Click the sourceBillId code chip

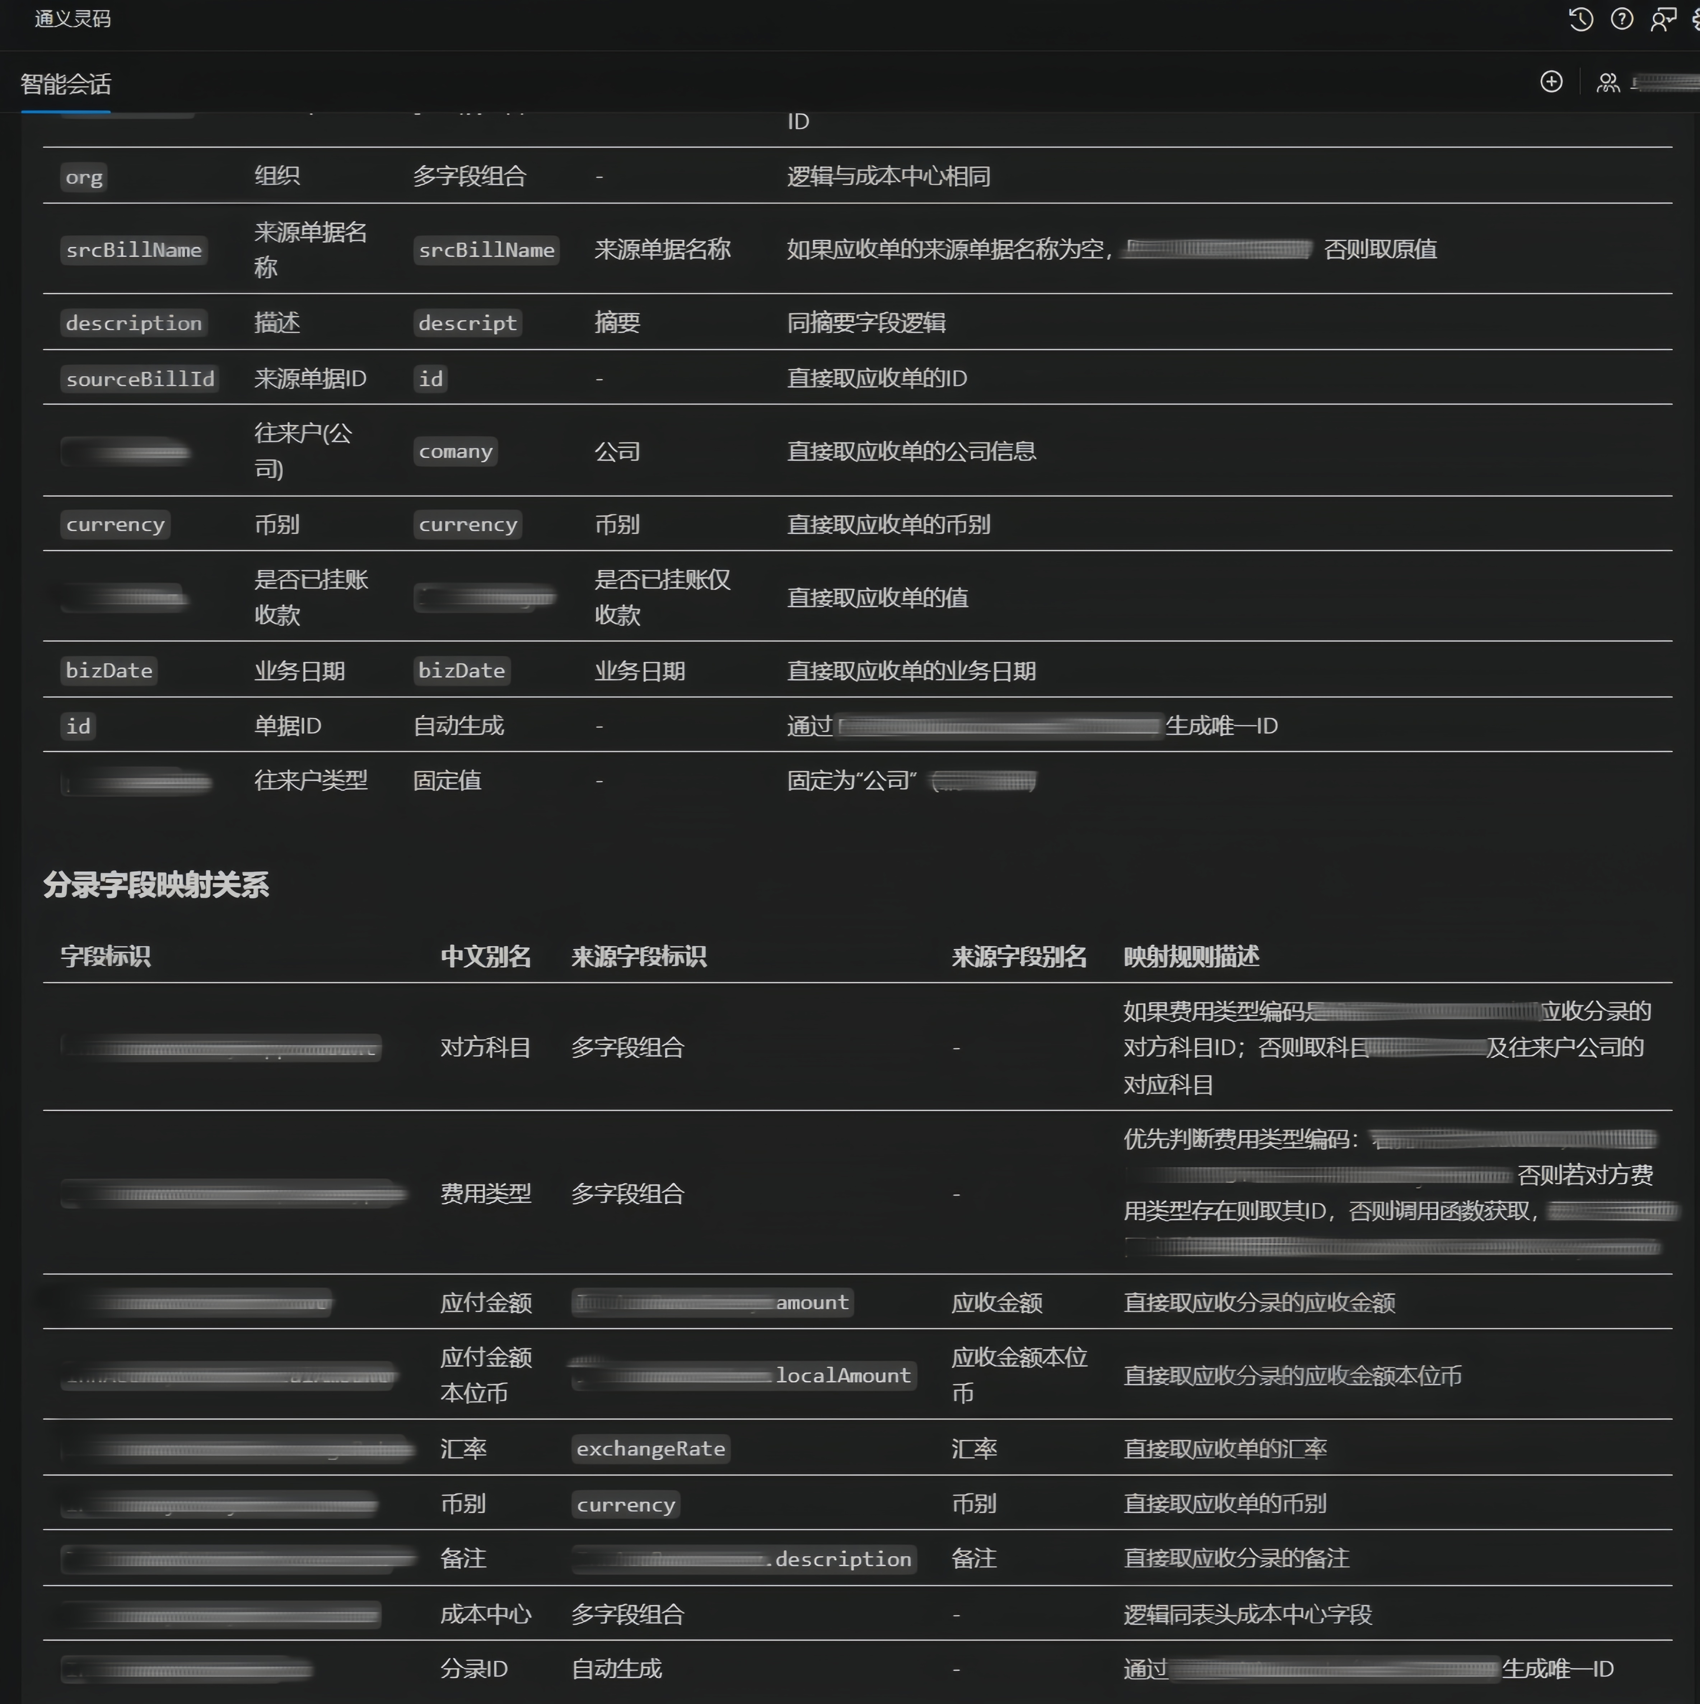(x=140, y=378)
